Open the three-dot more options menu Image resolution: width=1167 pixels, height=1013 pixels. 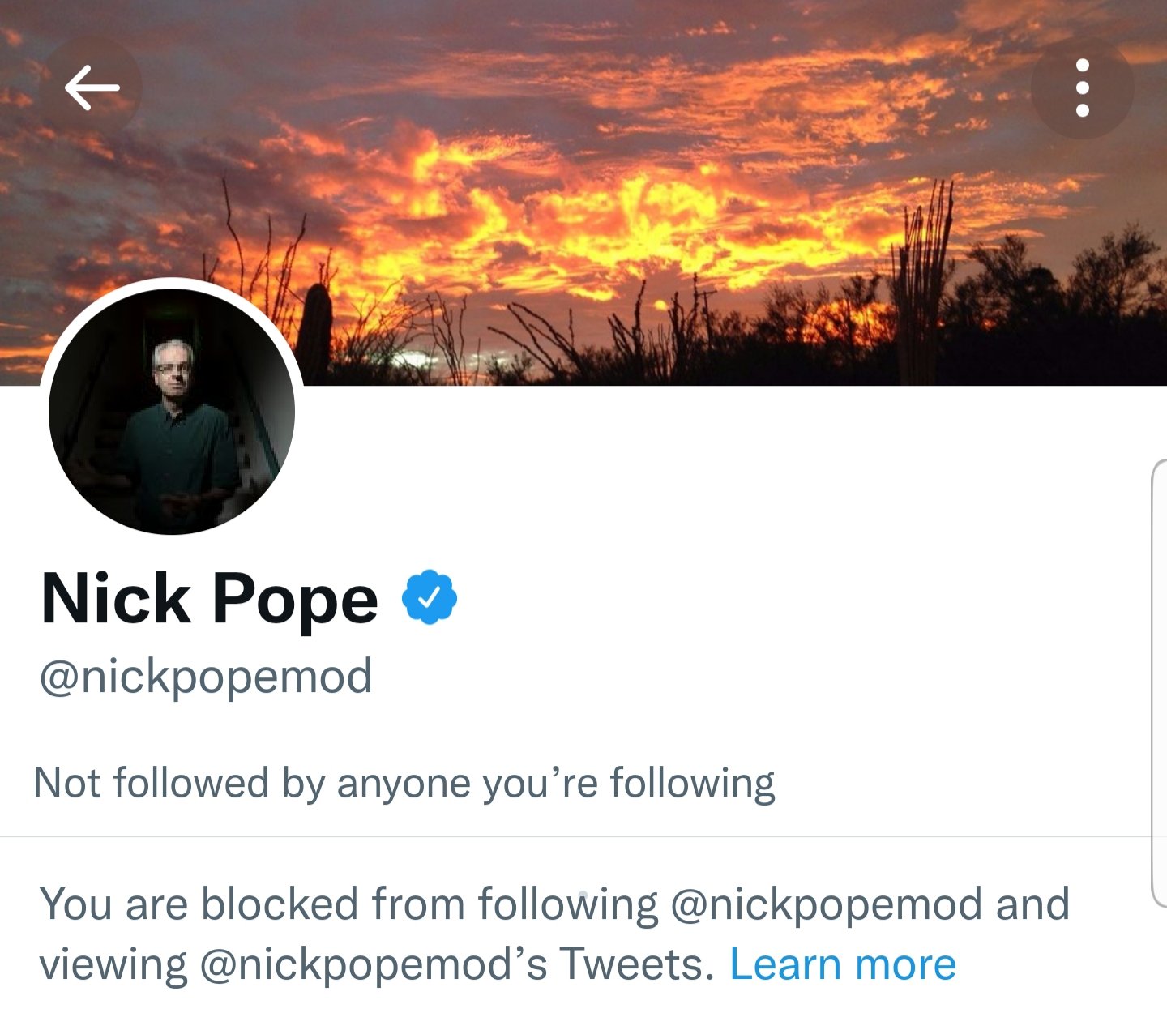(x=1082, y=88)
